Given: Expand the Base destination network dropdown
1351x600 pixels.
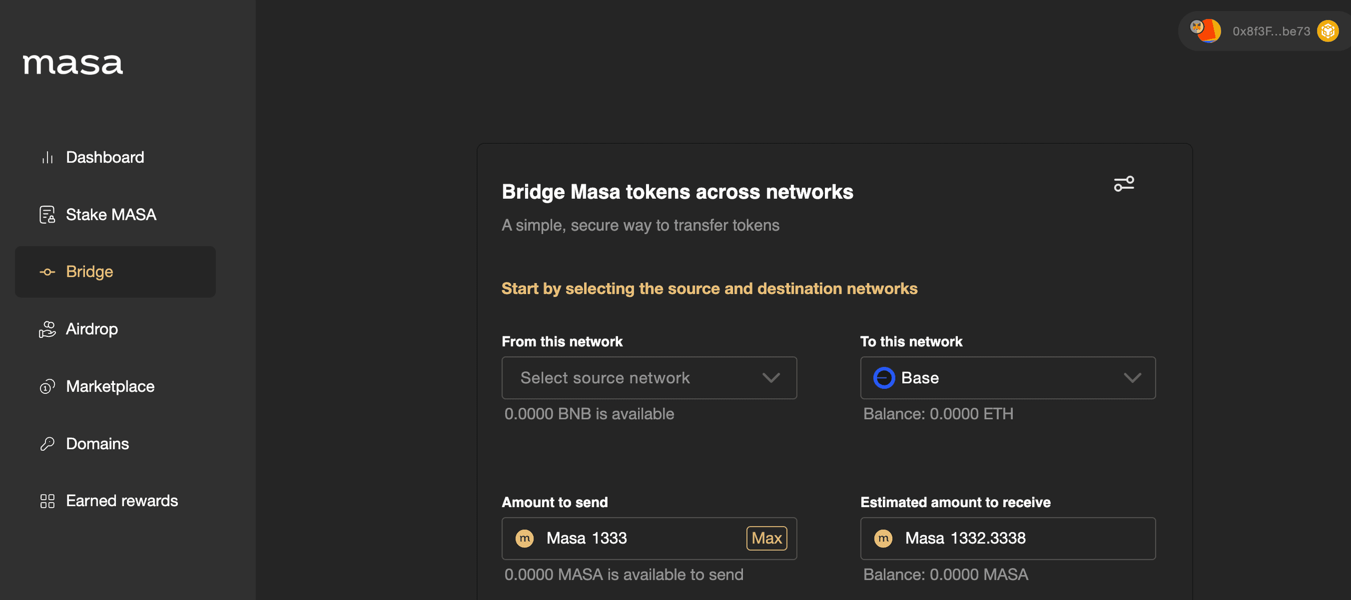Looking at the screenshot, I should tap(1007, 378).
